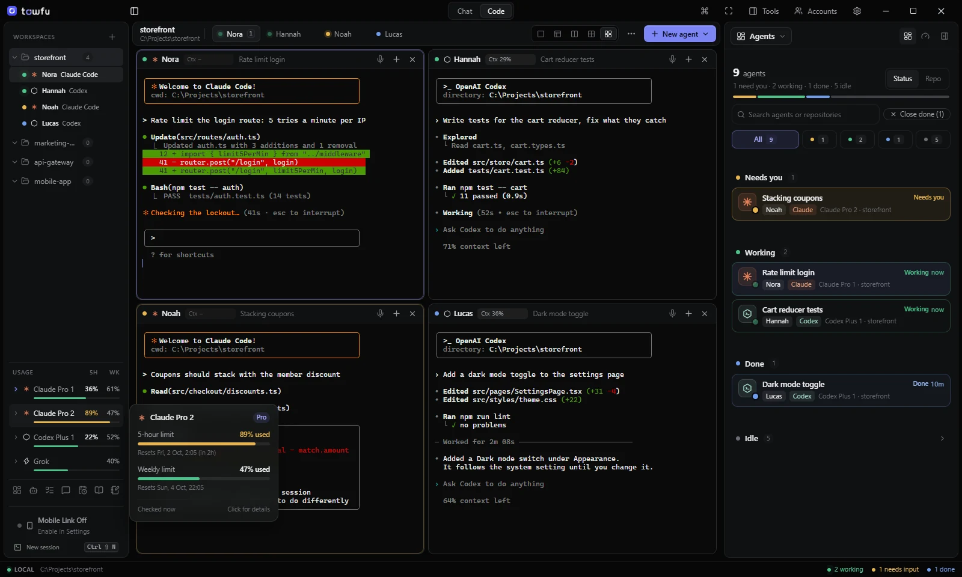Expand the api-gateway workspace
962x577 pixels.
click(x=14, y=162)
